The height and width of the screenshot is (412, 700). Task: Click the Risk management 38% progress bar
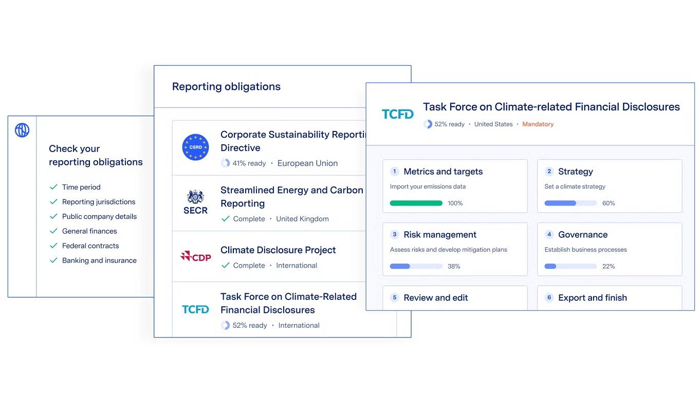416,266
